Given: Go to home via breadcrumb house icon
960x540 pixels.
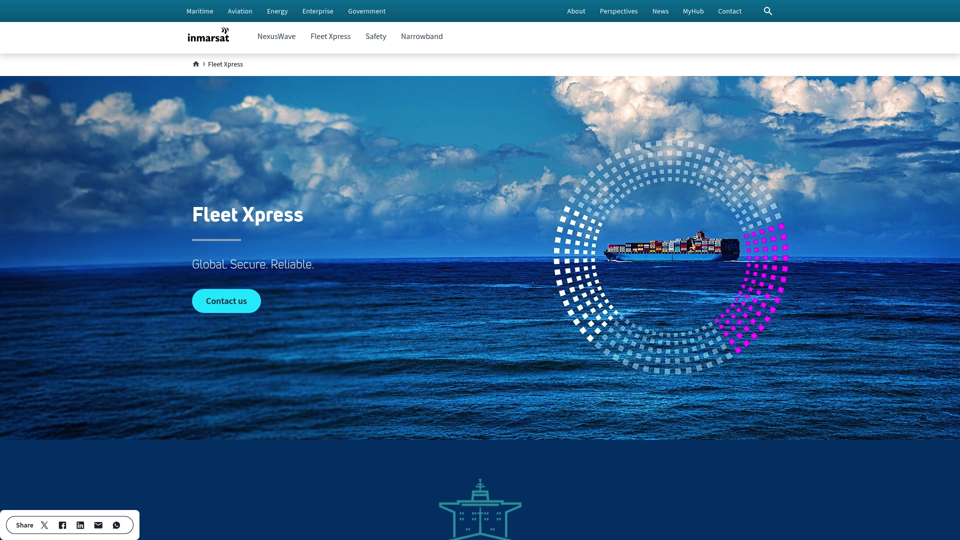Looking at the screenshot, I should (196, 64).
